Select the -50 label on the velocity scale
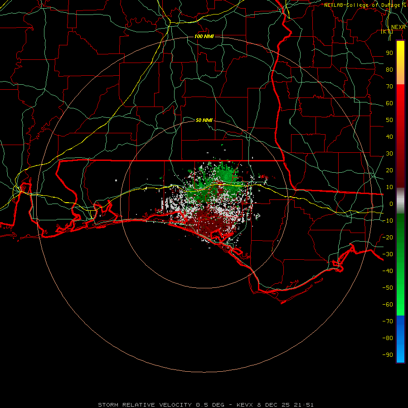The height and width of the screenshot is (408, 408). (x=388, y=288)
